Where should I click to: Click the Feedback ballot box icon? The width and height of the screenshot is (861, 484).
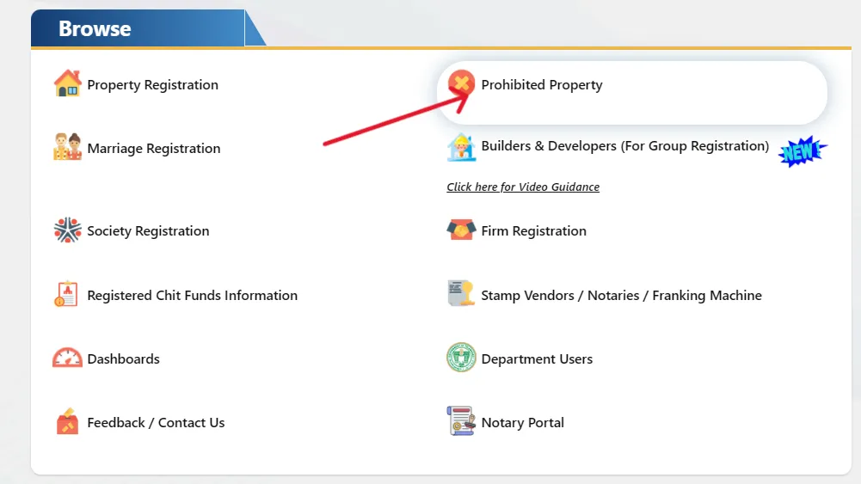(68, 421)
